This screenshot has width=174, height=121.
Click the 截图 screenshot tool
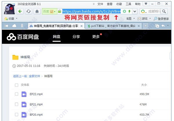click(x=129, y=19)
